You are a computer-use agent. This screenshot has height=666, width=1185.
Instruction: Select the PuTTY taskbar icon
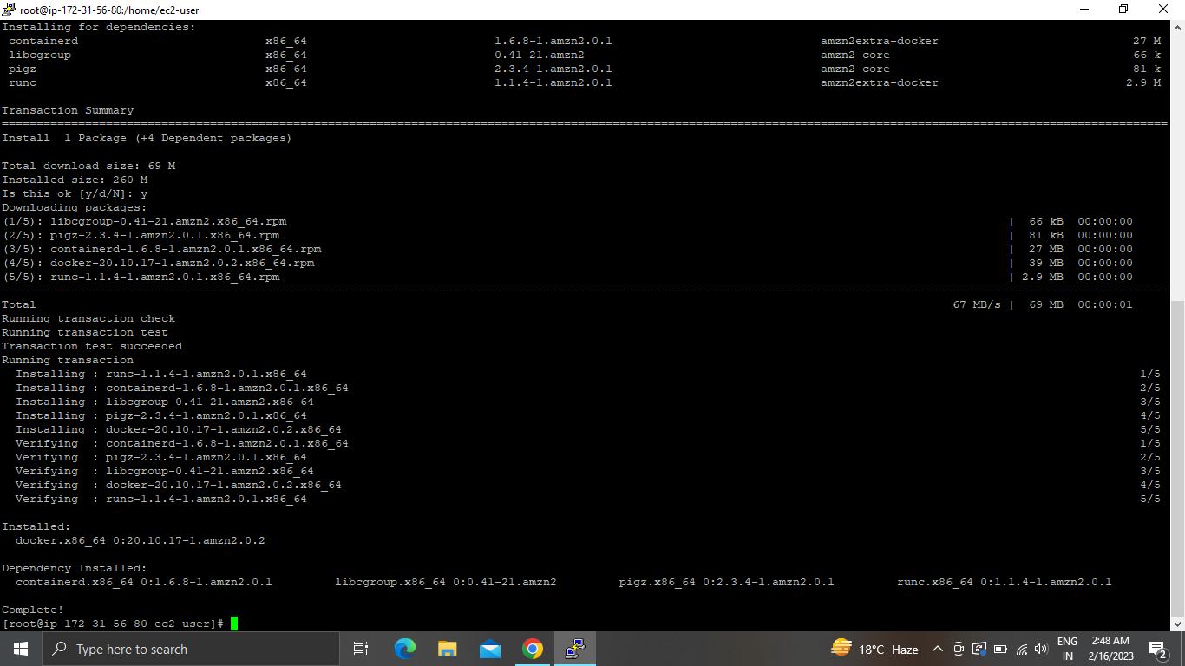575,649
